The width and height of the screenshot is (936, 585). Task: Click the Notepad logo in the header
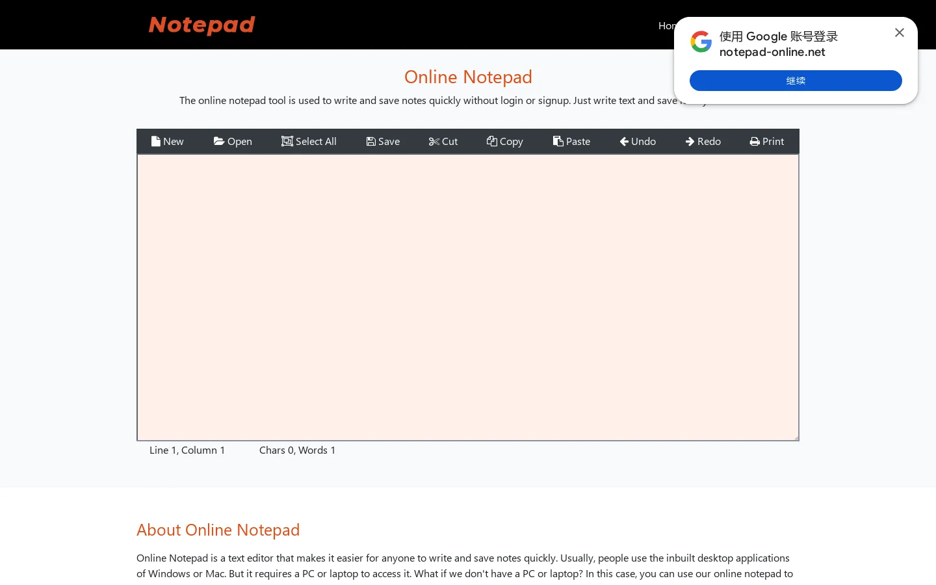pyautogui.click(x=201, y=25)
